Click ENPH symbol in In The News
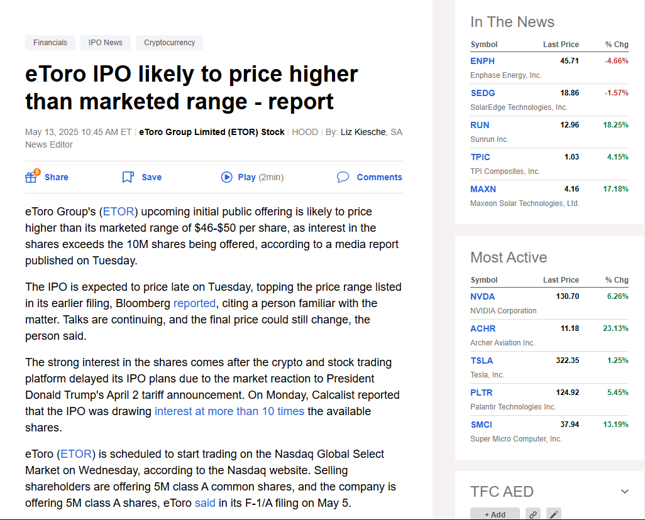Viewport: 645px width, 520px height. (x=482, y=61)
